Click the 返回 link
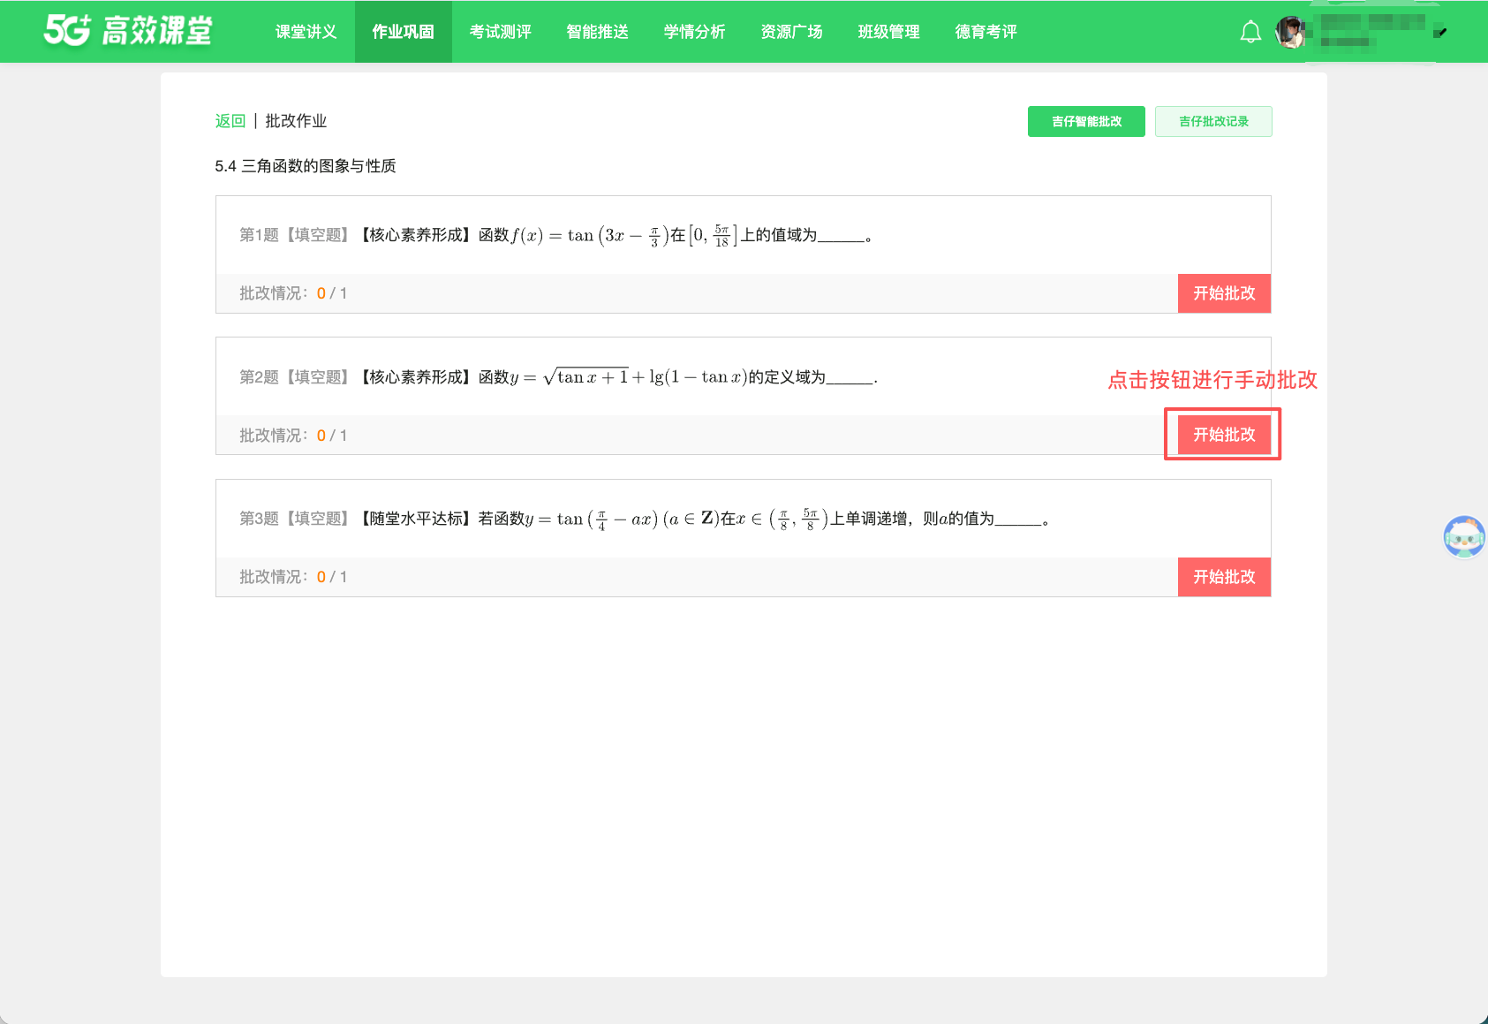This screenshot has width=1488, height=1024. point(230,121)
